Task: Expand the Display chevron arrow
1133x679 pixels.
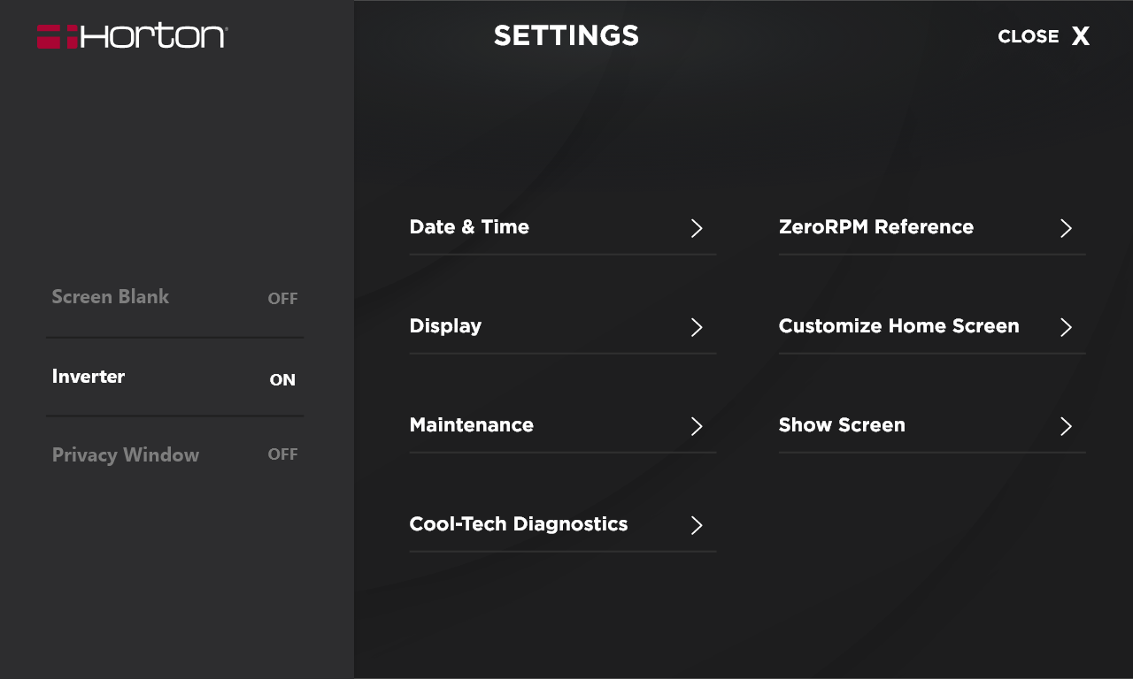Action: [x=697, y=327]
